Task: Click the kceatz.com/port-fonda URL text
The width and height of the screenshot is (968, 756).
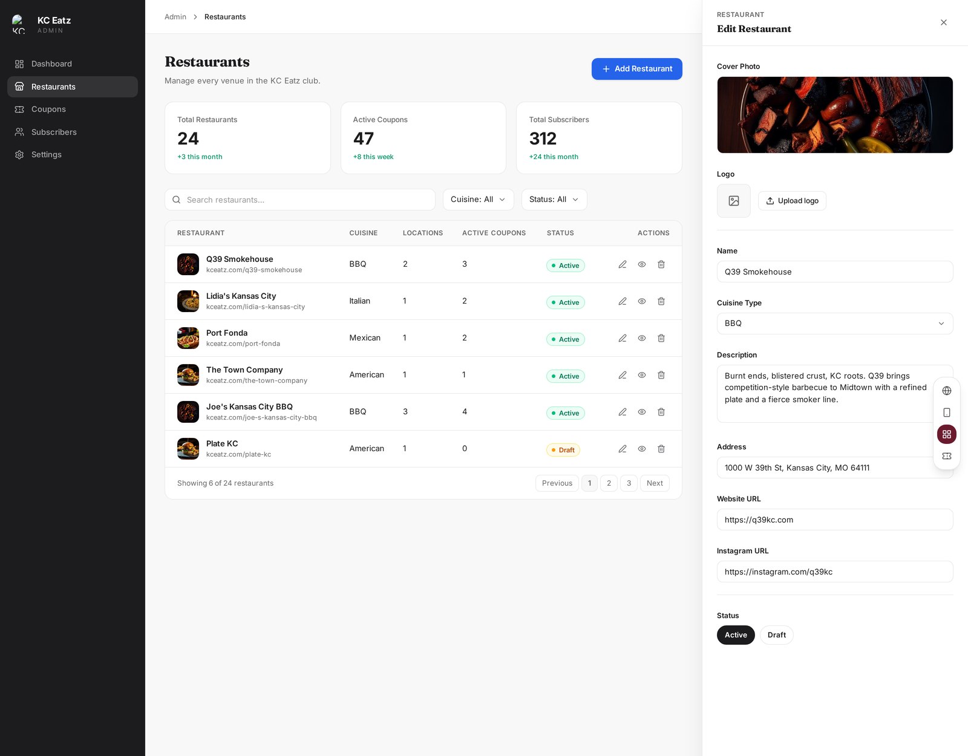Action: pyautogui.click(x=243, y=344)
